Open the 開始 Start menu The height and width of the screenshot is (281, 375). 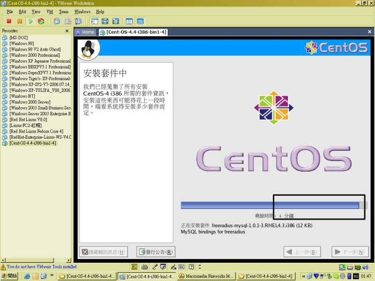click(9, 276)
